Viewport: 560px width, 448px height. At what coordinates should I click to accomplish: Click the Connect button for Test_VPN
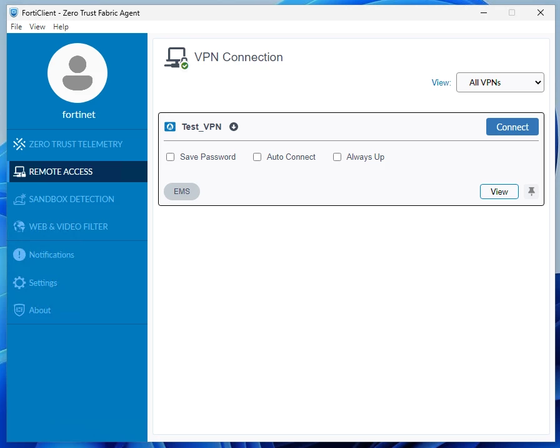point(512,127)
